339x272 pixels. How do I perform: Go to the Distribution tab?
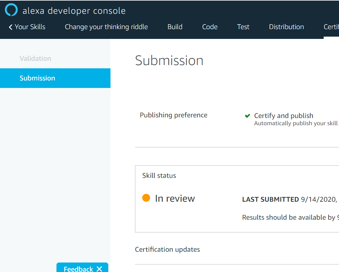pyautogui.click(x=286, y=27)
